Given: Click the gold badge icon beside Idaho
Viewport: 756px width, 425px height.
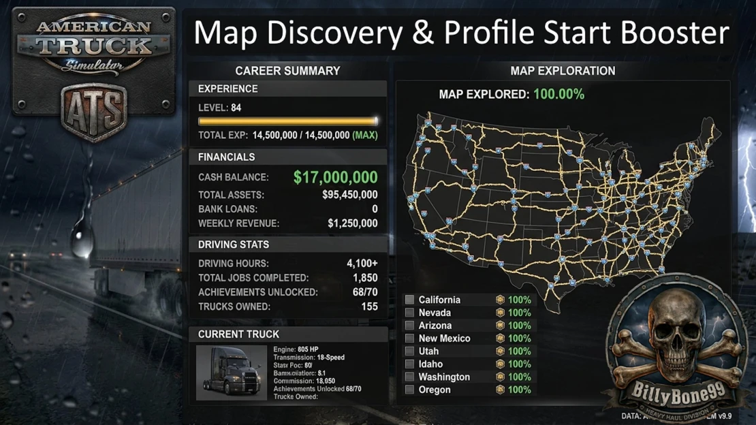Looking at the screenshot, I should 500,364.
